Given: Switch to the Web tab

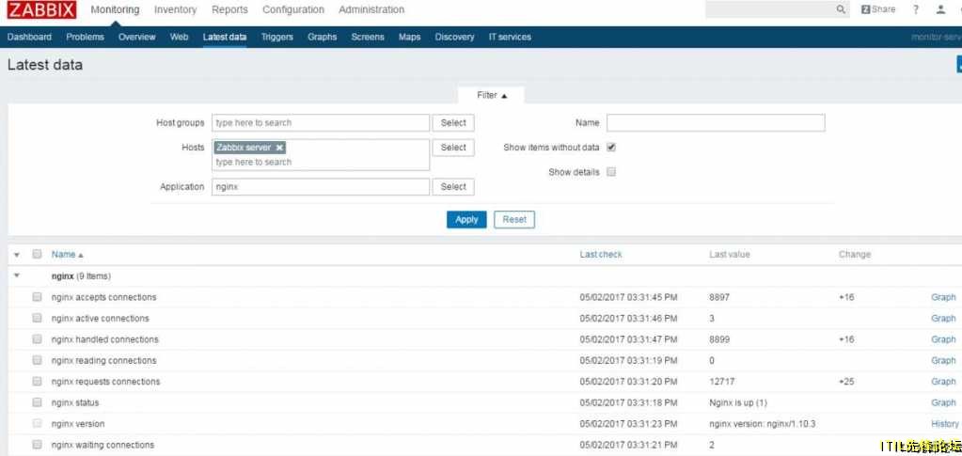Looking at the screenshot, I should pos(180,37).
